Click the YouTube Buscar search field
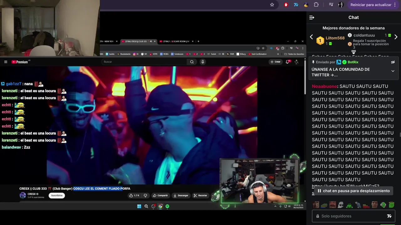401x225 pixels. pos(144,62)
